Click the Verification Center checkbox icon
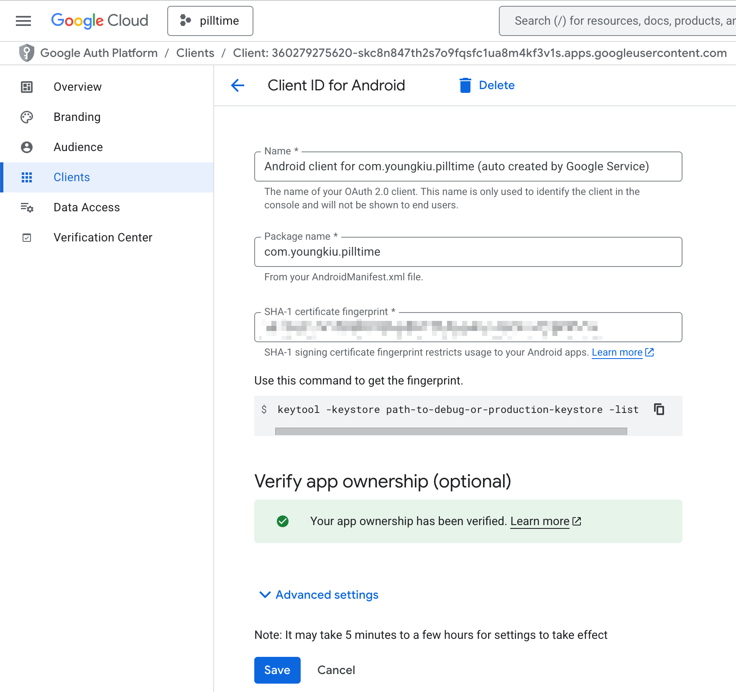The image size is (736, 692). [x=27, y=238]
